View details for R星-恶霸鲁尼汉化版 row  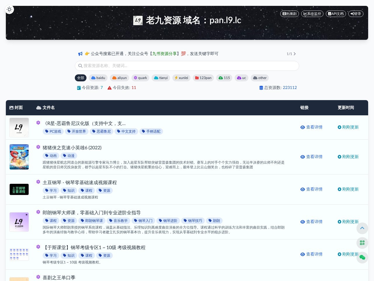[311, 127]
